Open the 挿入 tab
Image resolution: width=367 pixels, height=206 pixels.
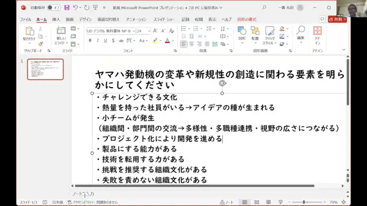tap(56, 19)
